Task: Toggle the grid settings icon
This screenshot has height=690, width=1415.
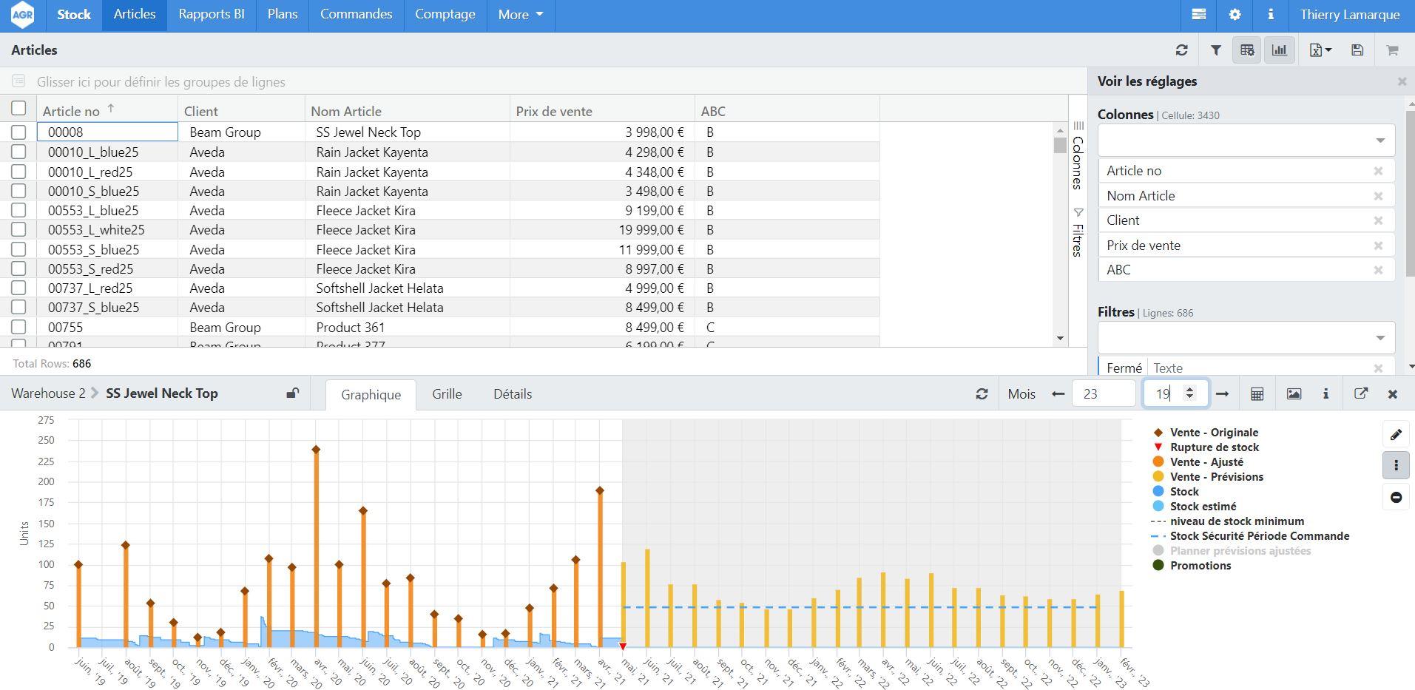Action: click(1247, 50)
